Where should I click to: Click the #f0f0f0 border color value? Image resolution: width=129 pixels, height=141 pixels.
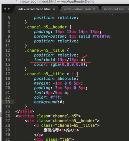[x=101, y=36]
